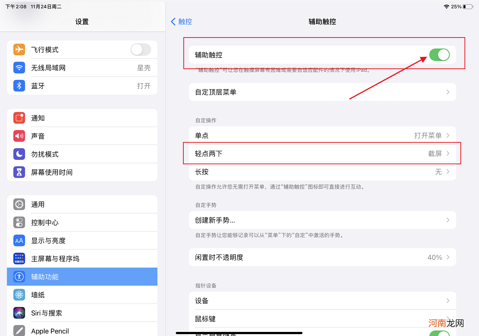Tap the 指针设备 section header
This screenshot has height=336, width=479.
pyautogui.click(x=206, y=285)
